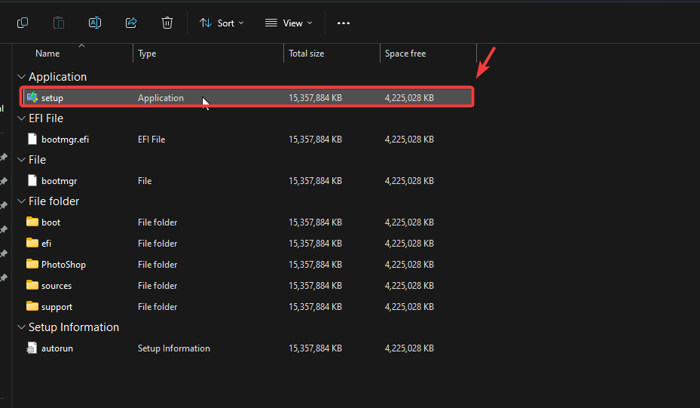Open the three-dot See more menu

click(x=344, y=23)
